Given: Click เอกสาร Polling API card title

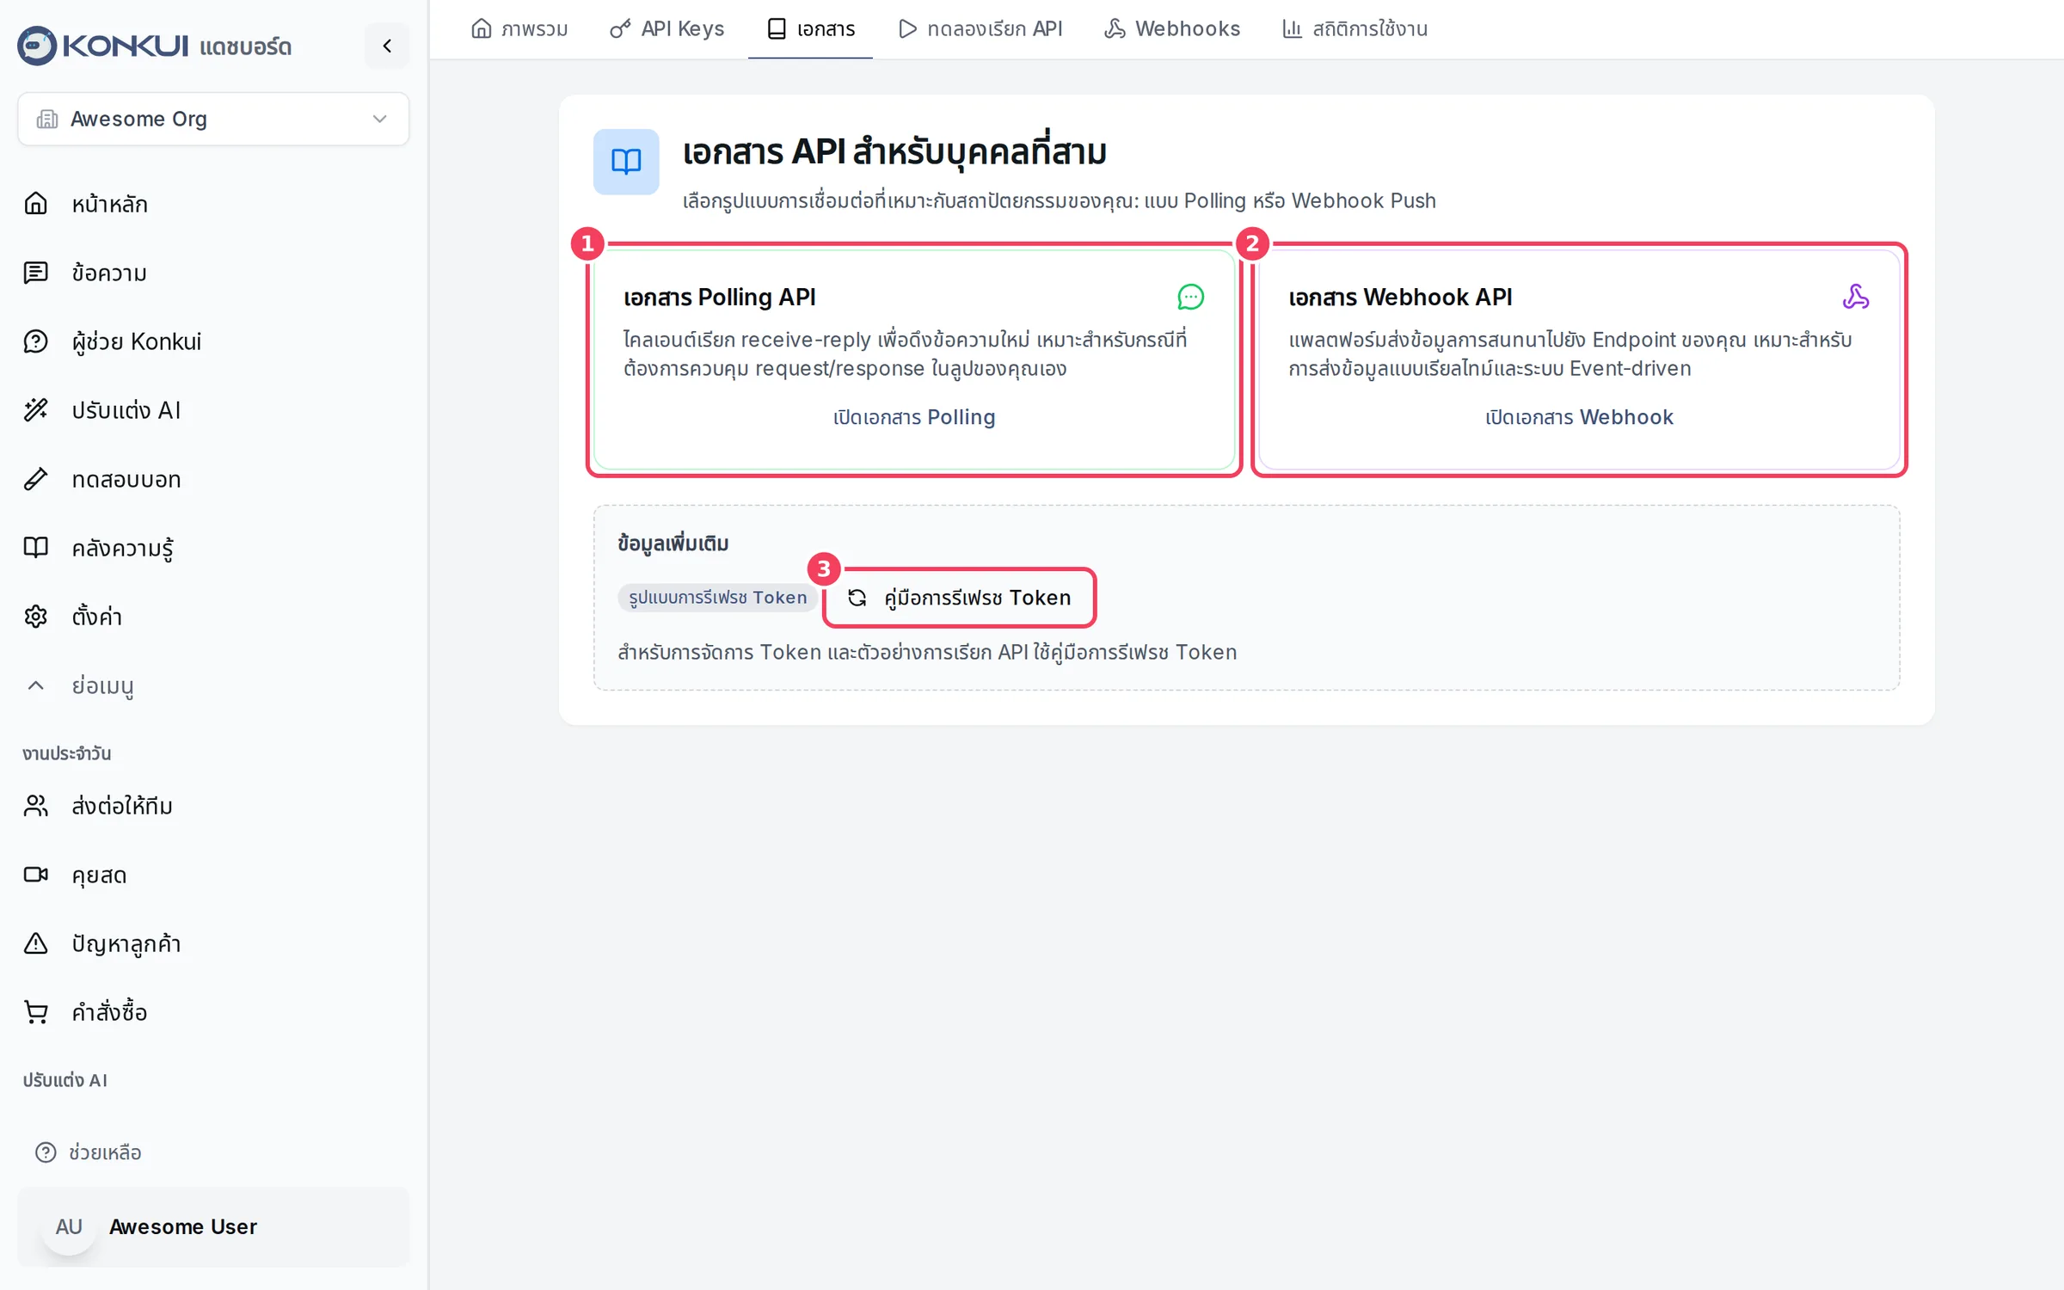Looking at the screenshot, I should [x=720, y=298].
